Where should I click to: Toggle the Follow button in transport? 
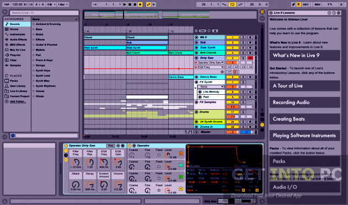[x=95, y=4]
